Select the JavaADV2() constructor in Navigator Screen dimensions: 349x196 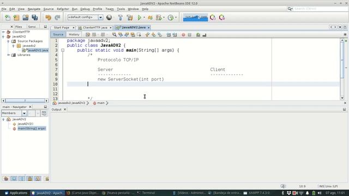point(26,124)
